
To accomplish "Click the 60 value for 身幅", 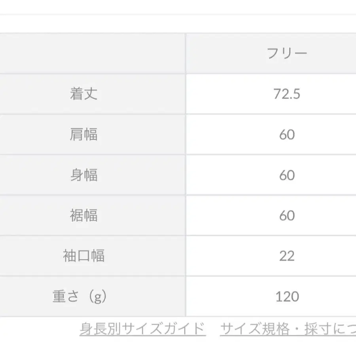I will coord(287,175).
